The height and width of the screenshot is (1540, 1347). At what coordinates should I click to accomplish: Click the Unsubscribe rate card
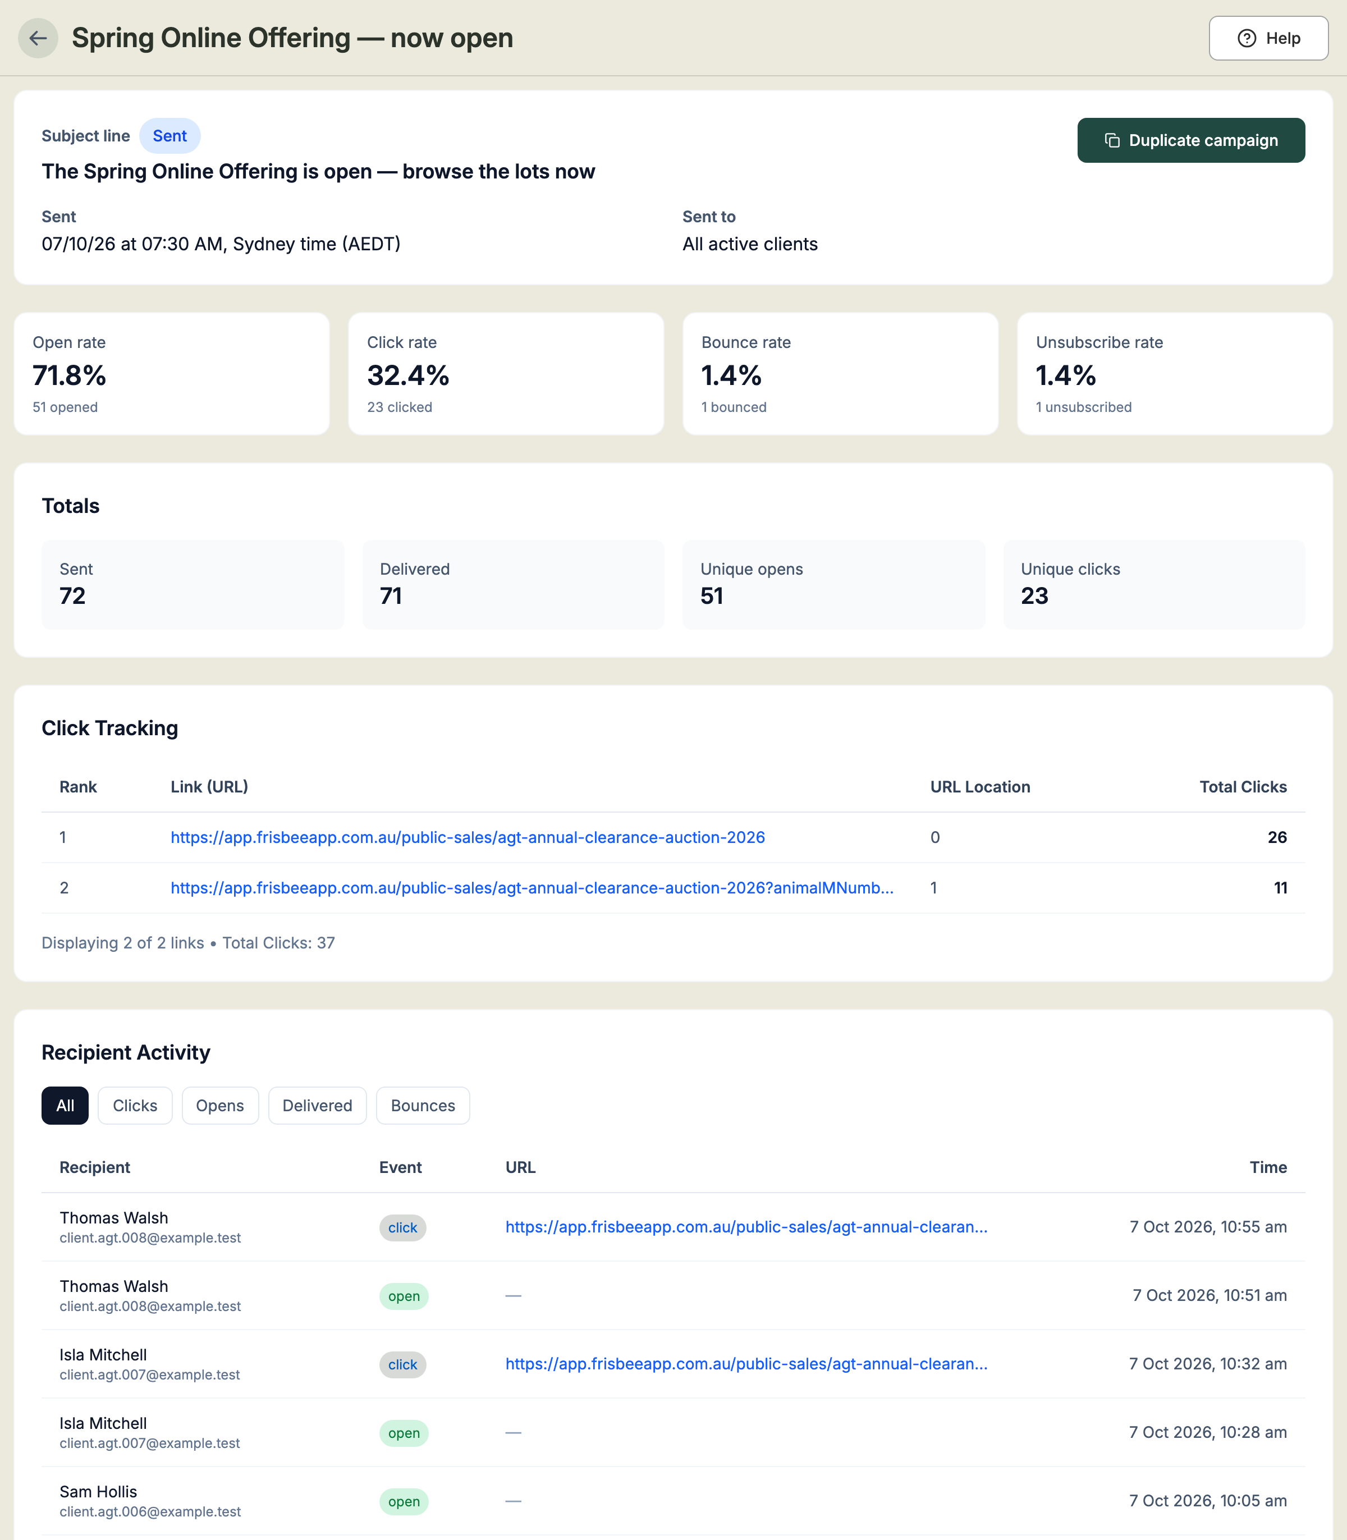tap(1175, 374)
